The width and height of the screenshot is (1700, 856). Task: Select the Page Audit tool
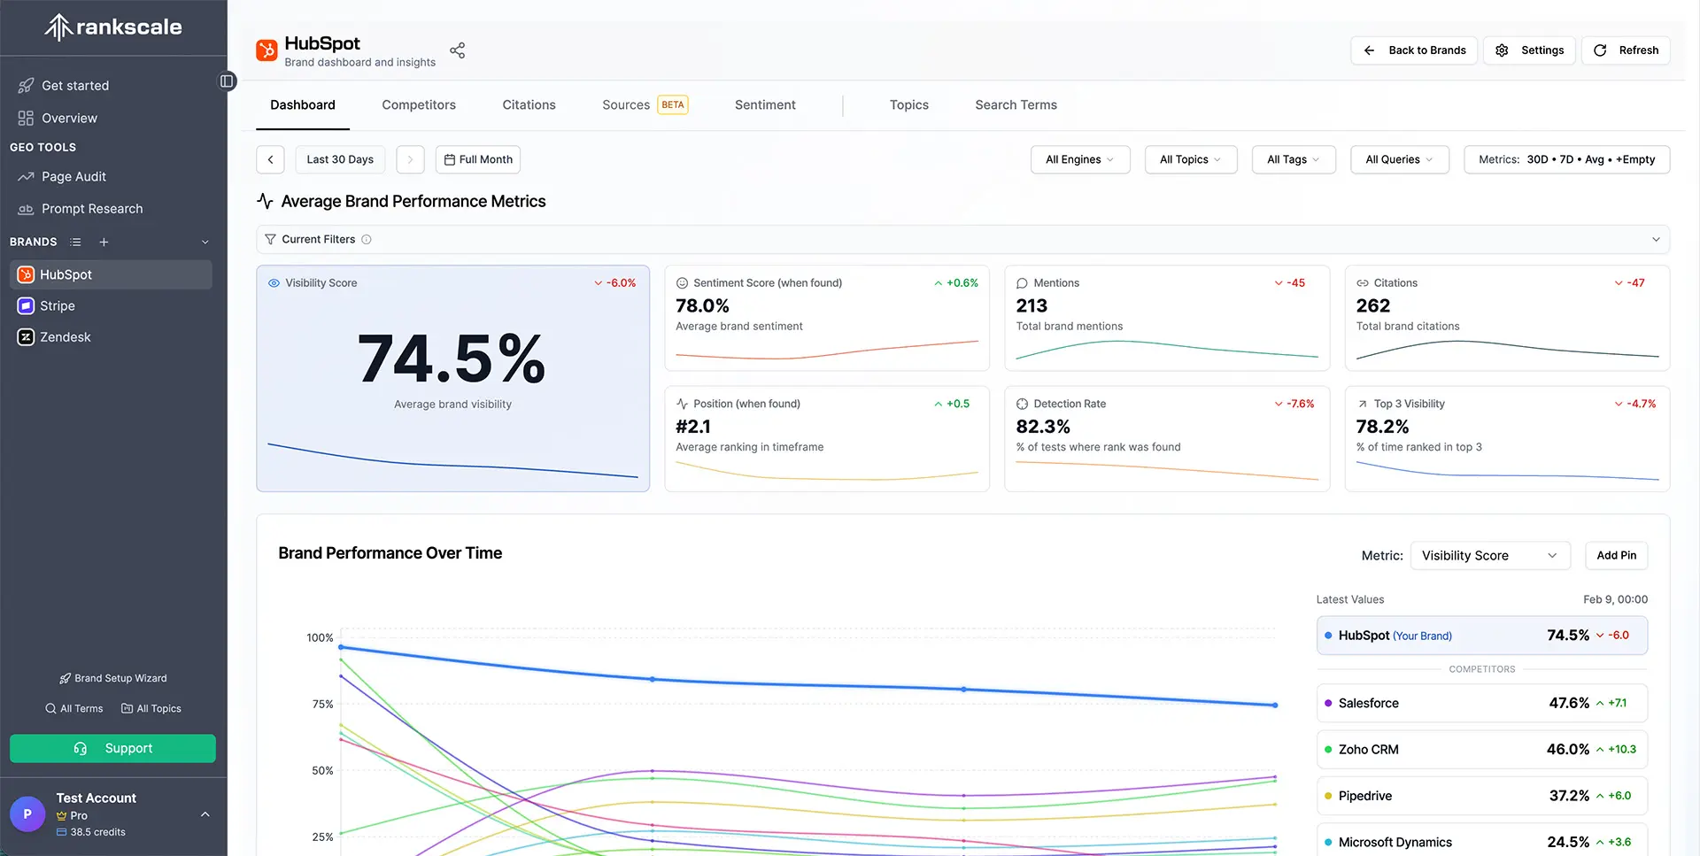(73, 176)
